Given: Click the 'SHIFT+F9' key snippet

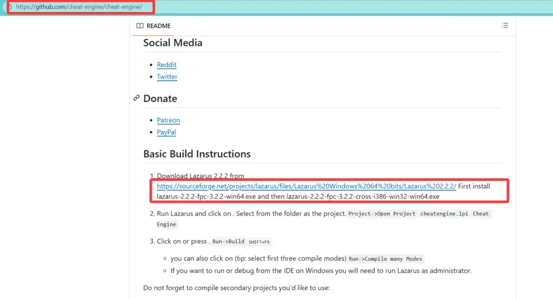Looking at the screenshot, I should (259, 242).
